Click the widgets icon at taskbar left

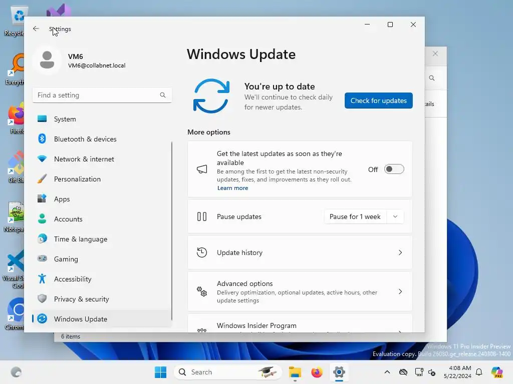pyautogui.click(x=16, y=372)
